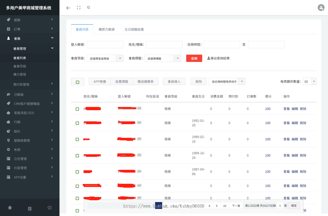Click the 註冊時間 start date field
Image resolution: width=328 pixels, height=216 pixels.
(222, 45)
